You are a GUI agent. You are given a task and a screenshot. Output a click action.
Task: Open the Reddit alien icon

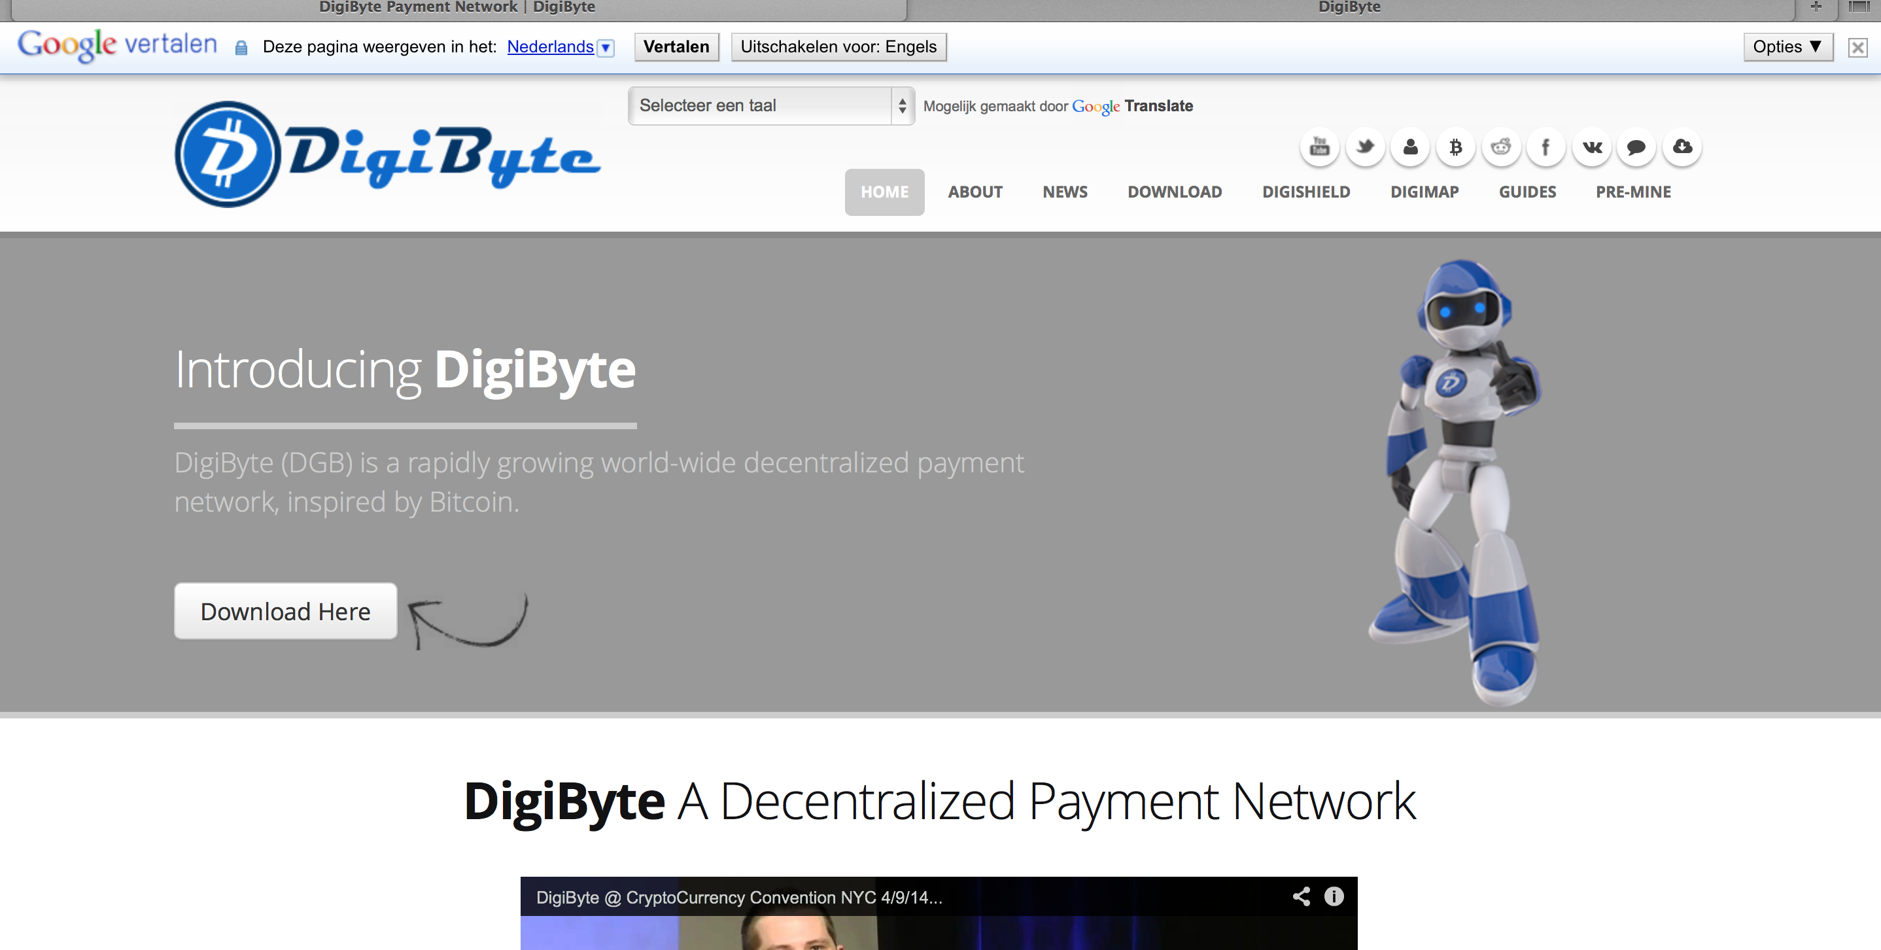(x=1500, y=147)
